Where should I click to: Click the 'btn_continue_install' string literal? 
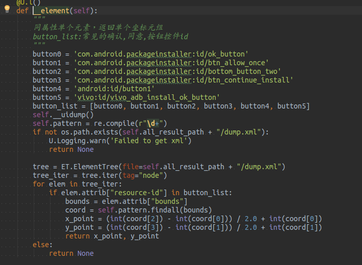pyautogui.click(x=184, y=80)
